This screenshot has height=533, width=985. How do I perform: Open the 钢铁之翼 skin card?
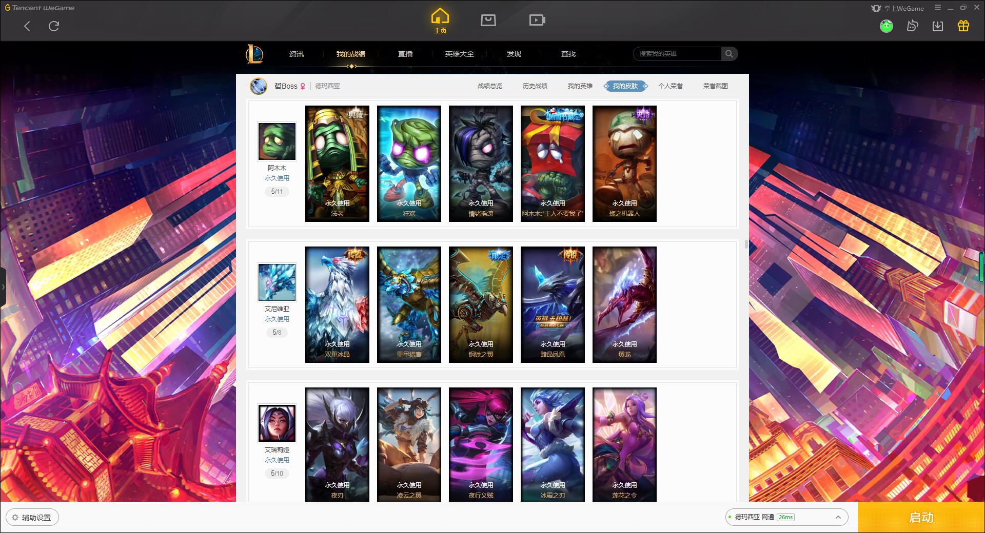481,304
